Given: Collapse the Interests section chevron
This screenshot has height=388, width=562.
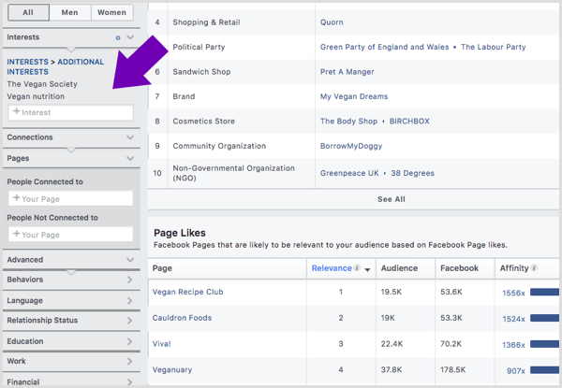Looking at the screenshot, I should point(130,37).
